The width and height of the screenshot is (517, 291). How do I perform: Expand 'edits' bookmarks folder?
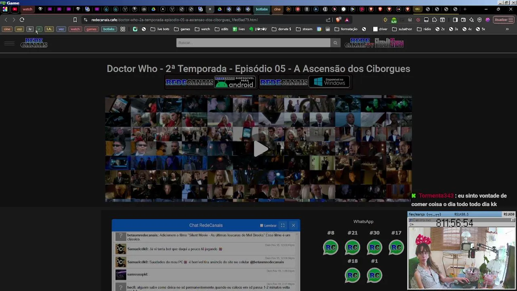(x=221, y=29)
